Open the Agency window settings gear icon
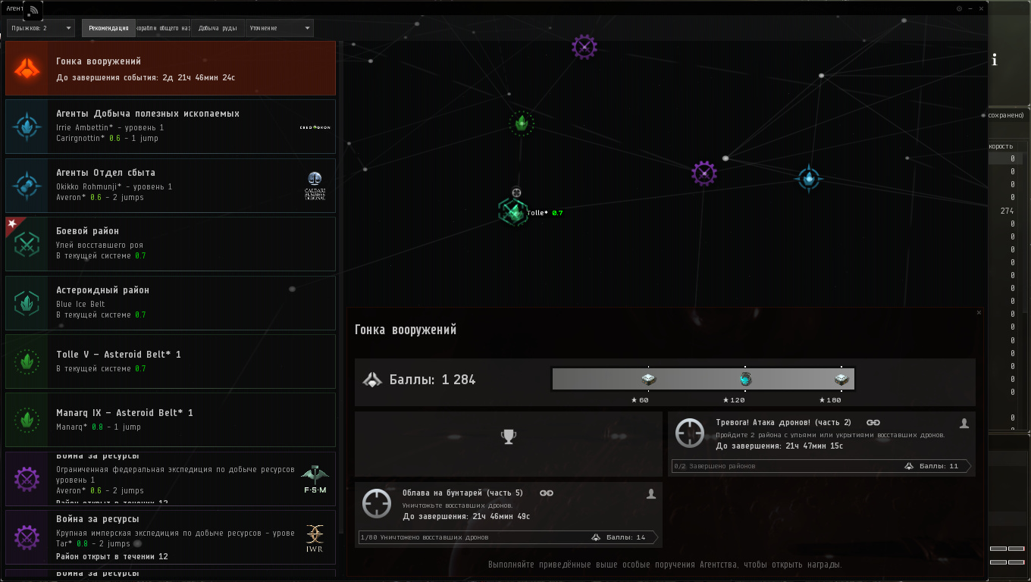1031x582 pixels. click(x=959, y=8)
